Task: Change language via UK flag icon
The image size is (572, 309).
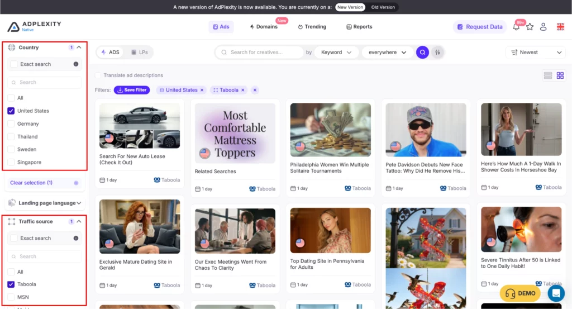Action: tap(560, 27)
